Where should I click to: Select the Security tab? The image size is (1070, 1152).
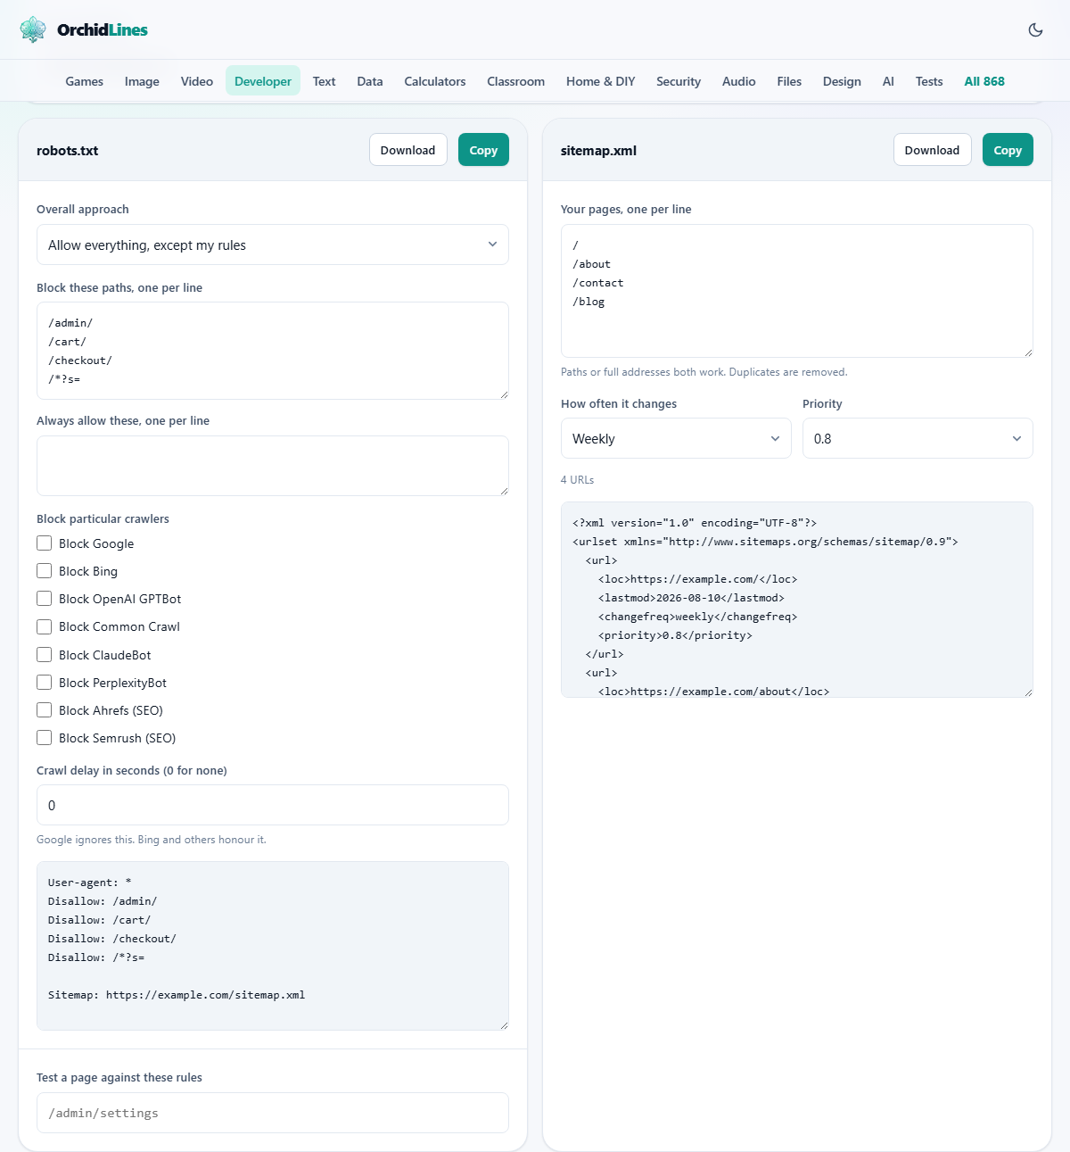679,81
